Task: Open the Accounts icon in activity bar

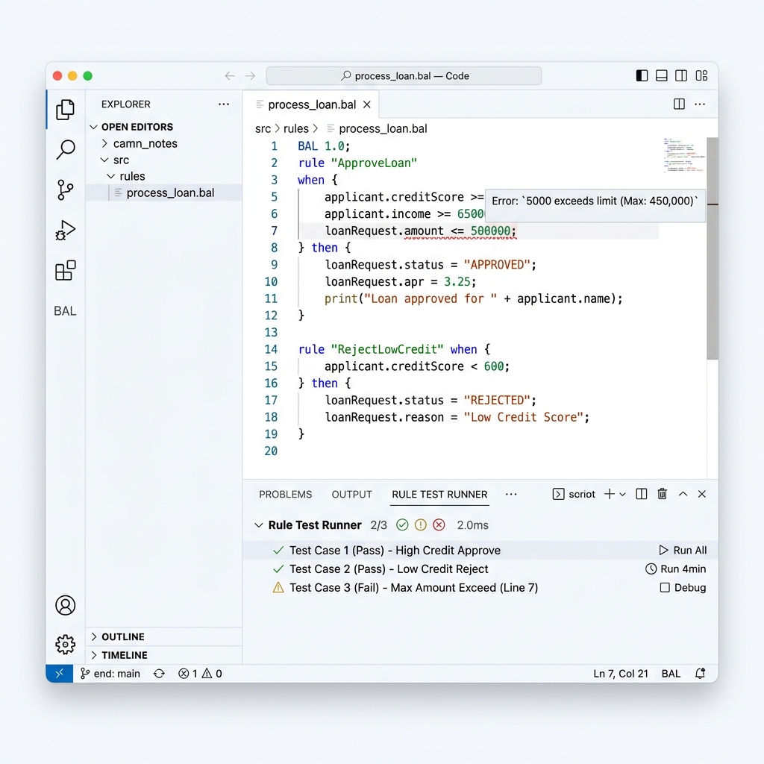Action: 66,605
